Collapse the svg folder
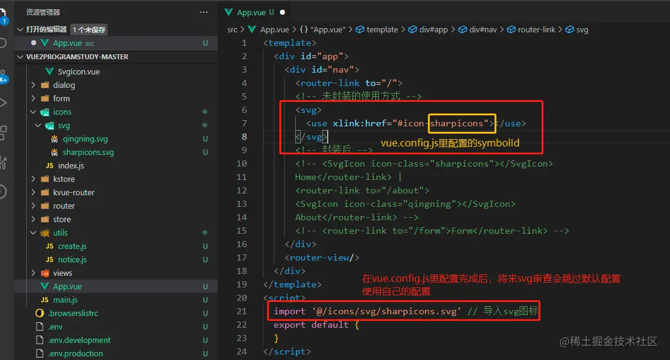The height and width of the screenshot is (360, 670). pos(38,126)
